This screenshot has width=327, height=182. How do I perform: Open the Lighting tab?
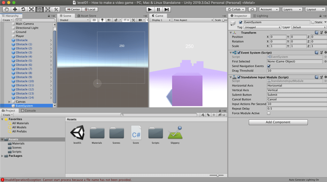click(x=260, y=16)
